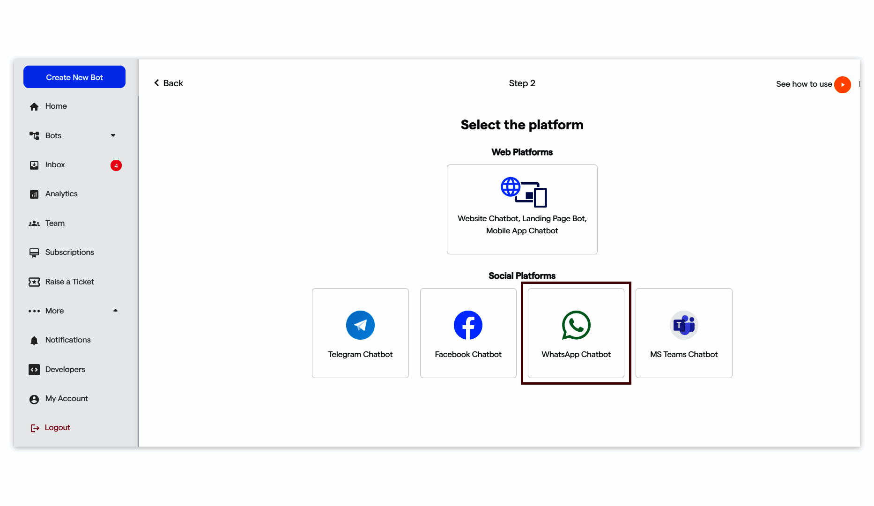
Task: Click the Telegram logo icon
Action: point(360,325)
